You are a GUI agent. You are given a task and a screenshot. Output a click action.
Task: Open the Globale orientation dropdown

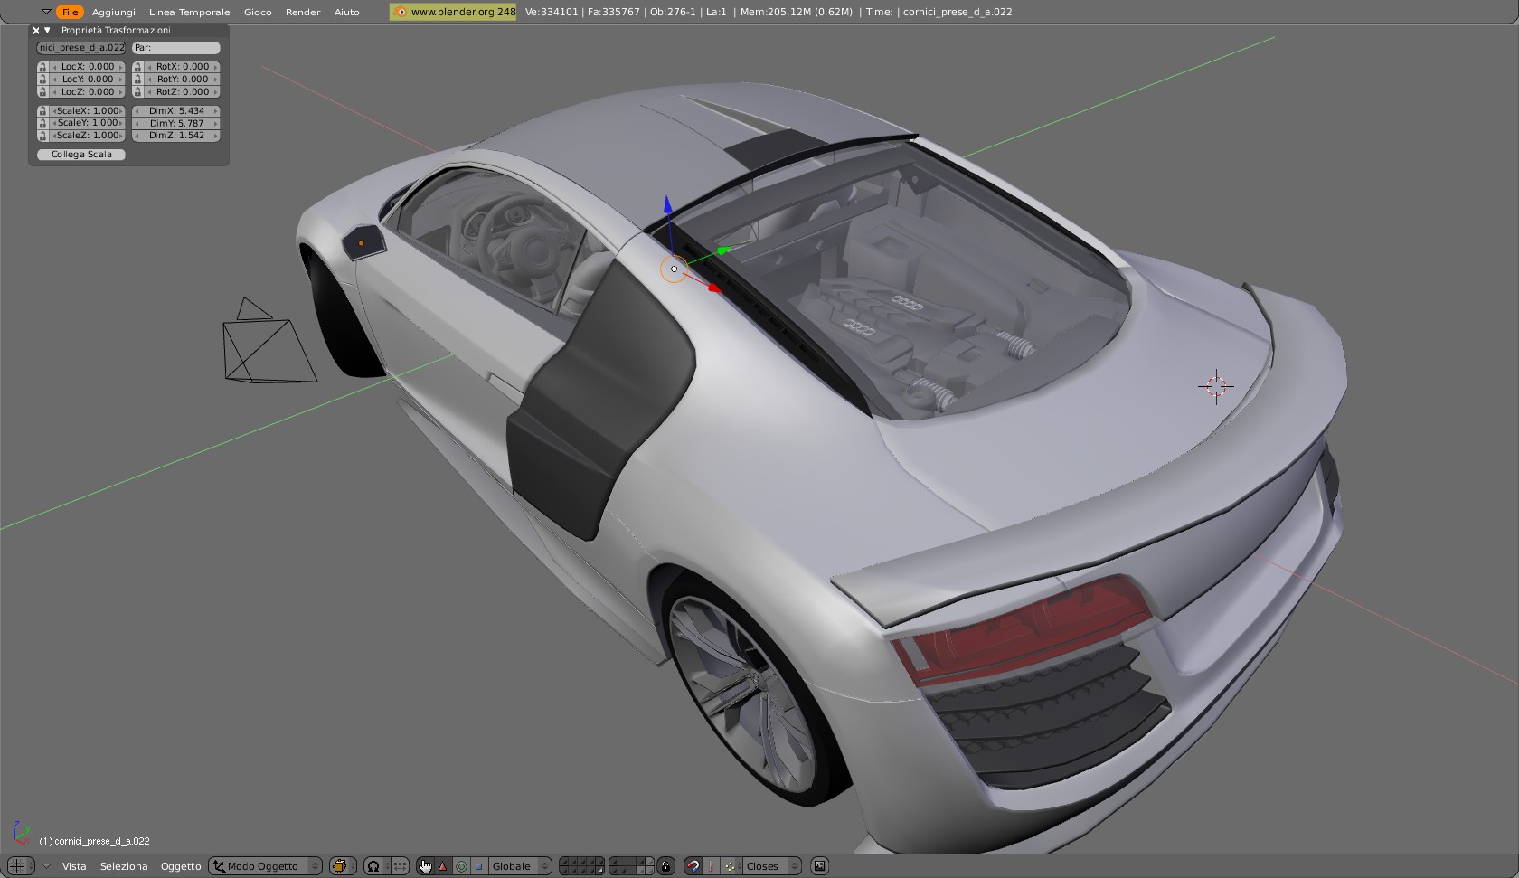[x=520, y=866]
